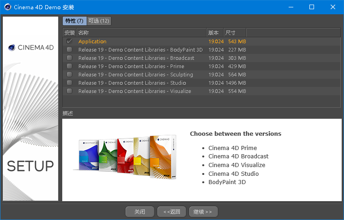Select the Studio content library checkbox
Viewport: 344px width, 220px height.
coord(69,83)
